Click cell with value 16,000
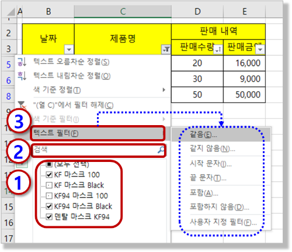 click(x=245, y=63)
